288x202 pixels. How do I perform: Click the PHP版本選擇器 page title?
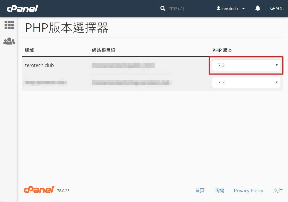tap(67, 28)
